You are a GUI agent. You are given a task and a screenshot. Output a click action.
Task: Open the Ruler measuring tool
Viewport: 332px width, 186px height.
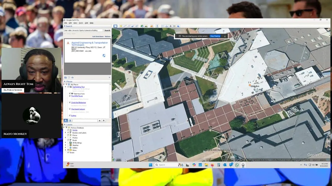(x=157, y=26)
